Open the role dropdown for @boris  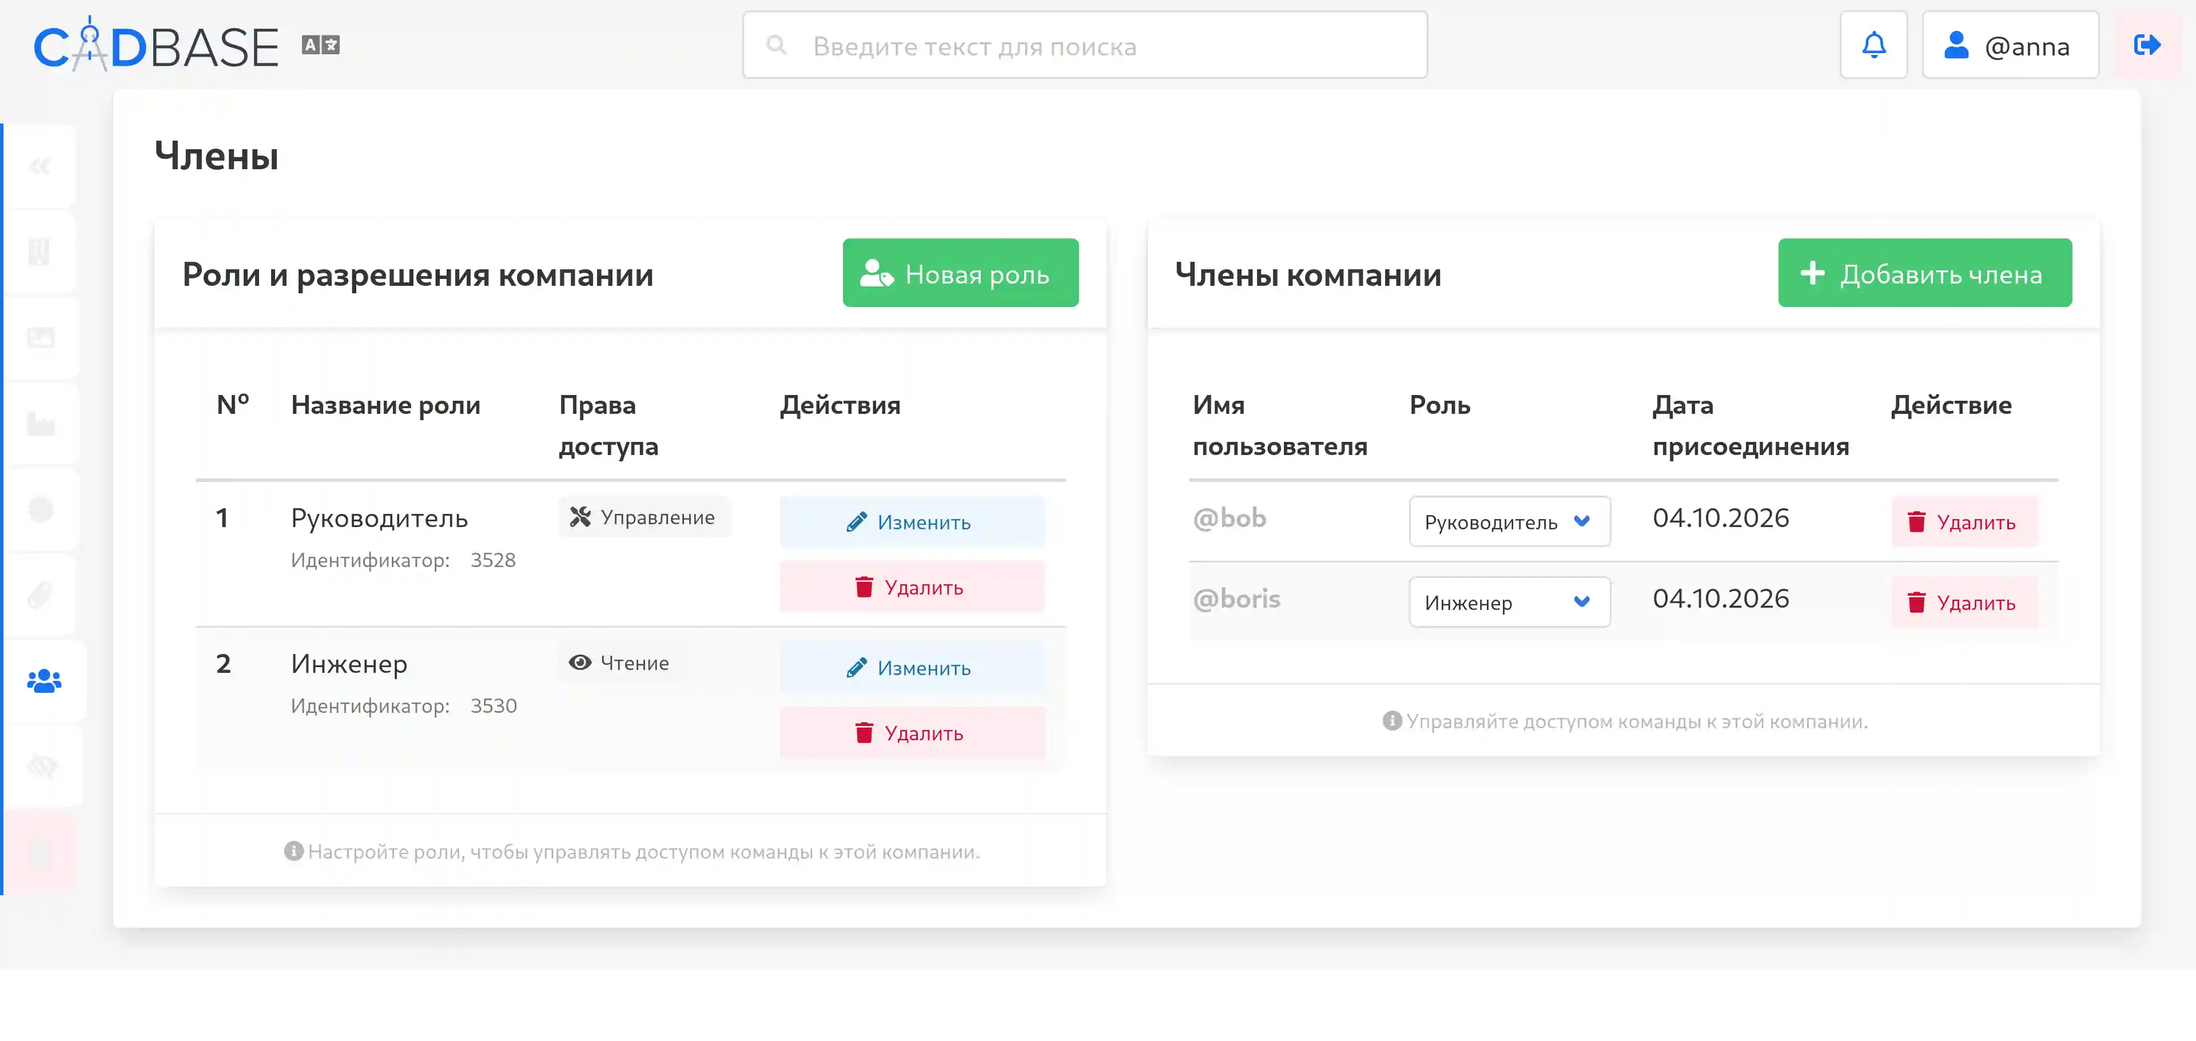[1509, 603]
